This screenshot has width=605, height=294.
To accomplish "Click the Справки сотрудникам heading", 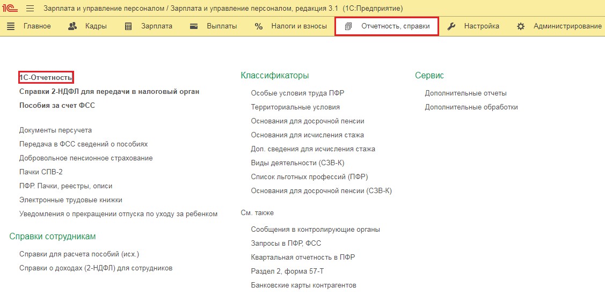I will point(53,236).
